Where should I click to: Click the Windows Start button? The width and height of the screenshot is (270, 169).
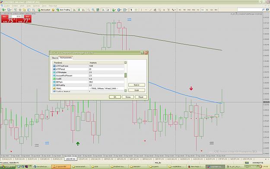point(8,166)
